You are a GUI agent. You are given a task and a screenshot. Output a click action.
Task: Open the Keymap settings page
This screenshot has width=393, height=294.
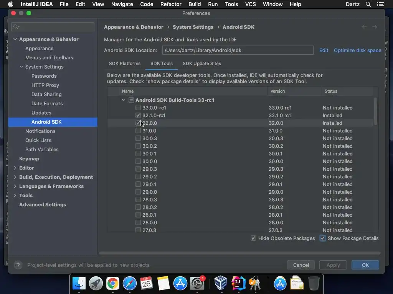point(29,159)
